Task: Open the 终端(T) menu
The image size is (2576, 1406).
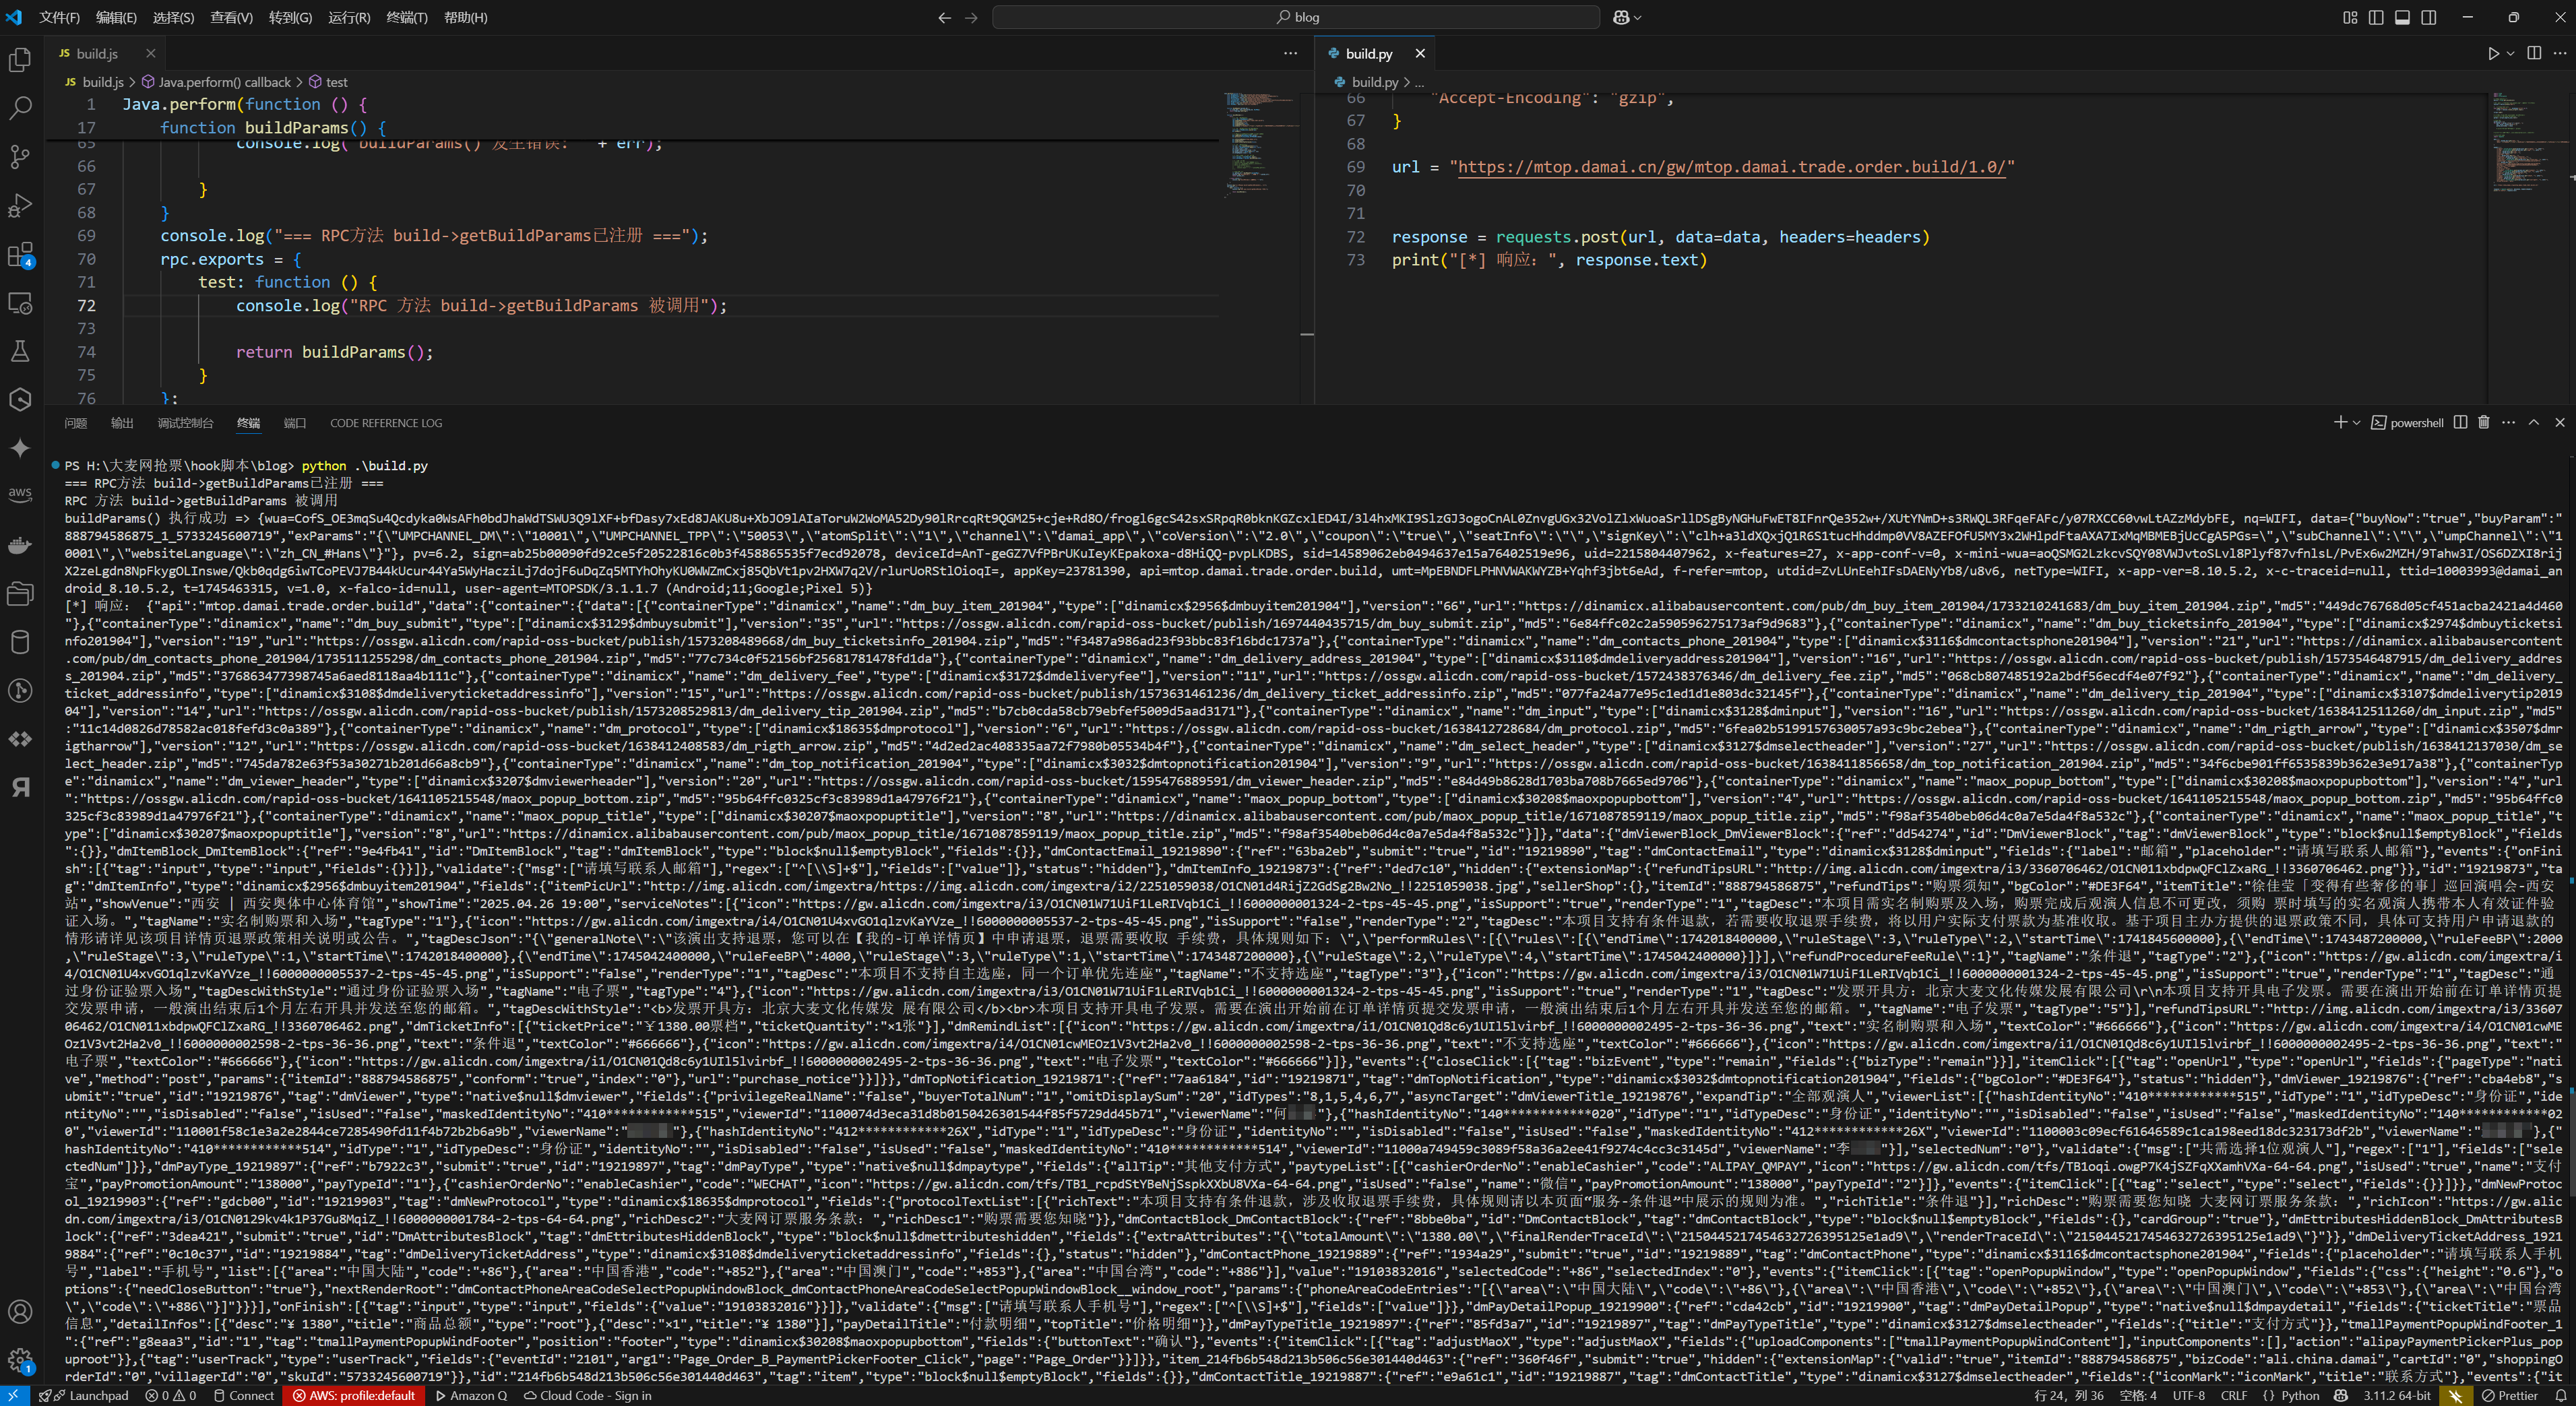Action: coord(406,17)
